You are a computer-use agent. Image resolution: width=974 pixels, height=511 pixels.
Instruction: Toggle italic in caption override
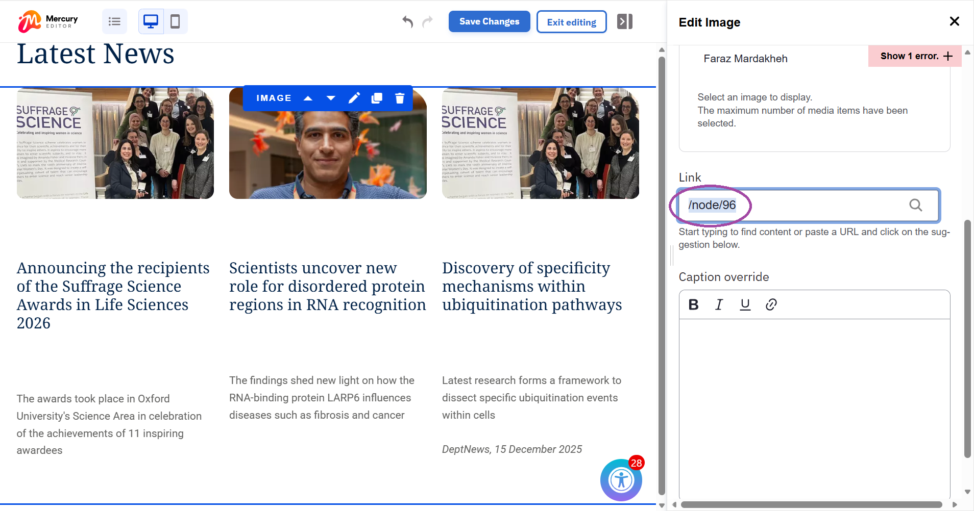[x=719, y=304]
